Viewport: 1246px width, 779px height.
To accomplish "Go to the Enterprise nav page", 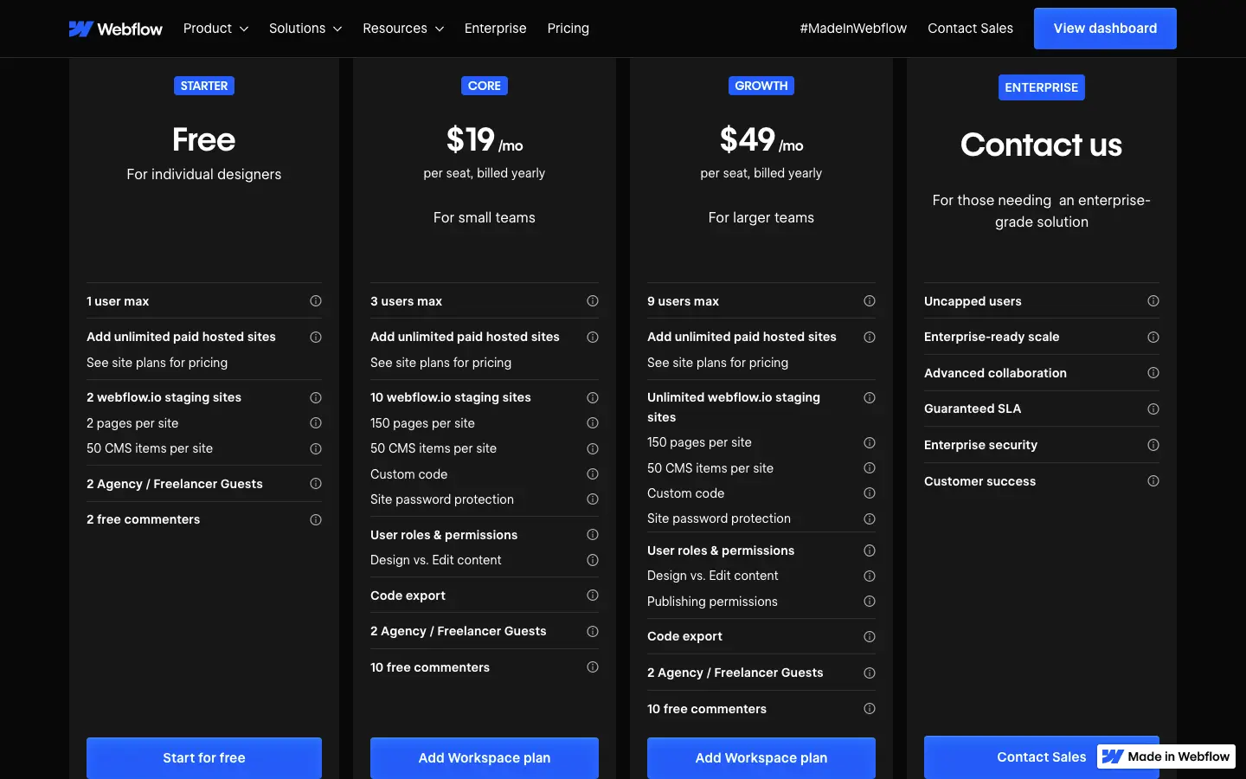I will (495, 29).
